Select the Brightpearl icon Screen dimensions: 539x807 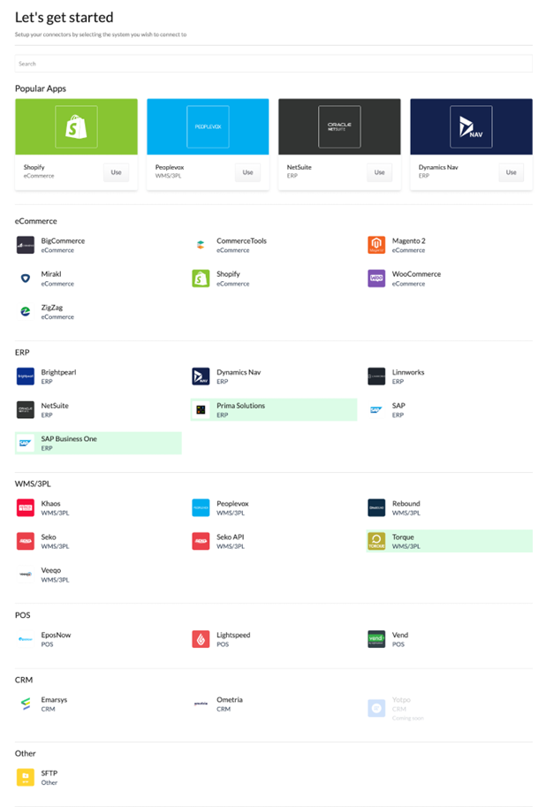[26, 377]
